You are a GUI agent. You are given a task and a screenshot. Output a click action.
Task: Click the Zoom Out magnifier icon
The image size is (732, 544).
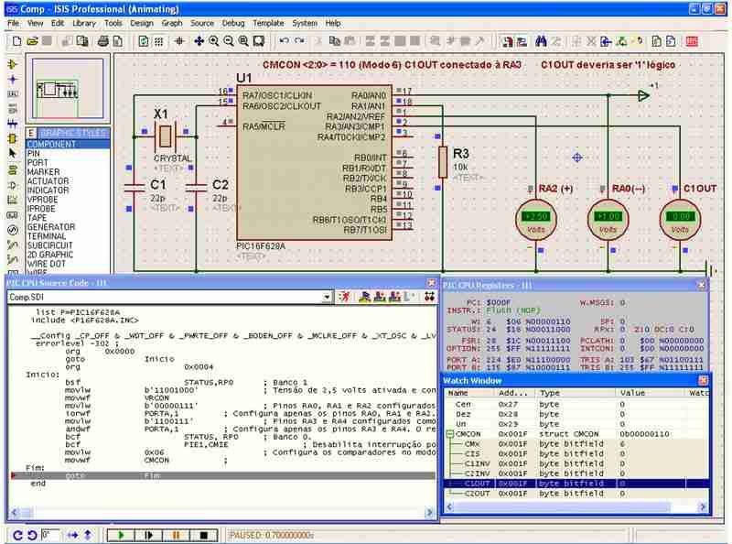pyautogui.click(x=229, y=41)
